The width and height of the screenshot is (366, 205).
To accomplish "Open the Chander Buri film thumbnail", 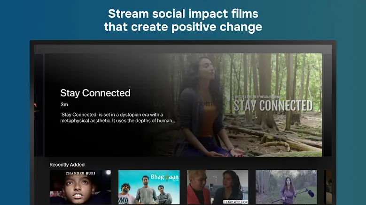I will (80, 187).
